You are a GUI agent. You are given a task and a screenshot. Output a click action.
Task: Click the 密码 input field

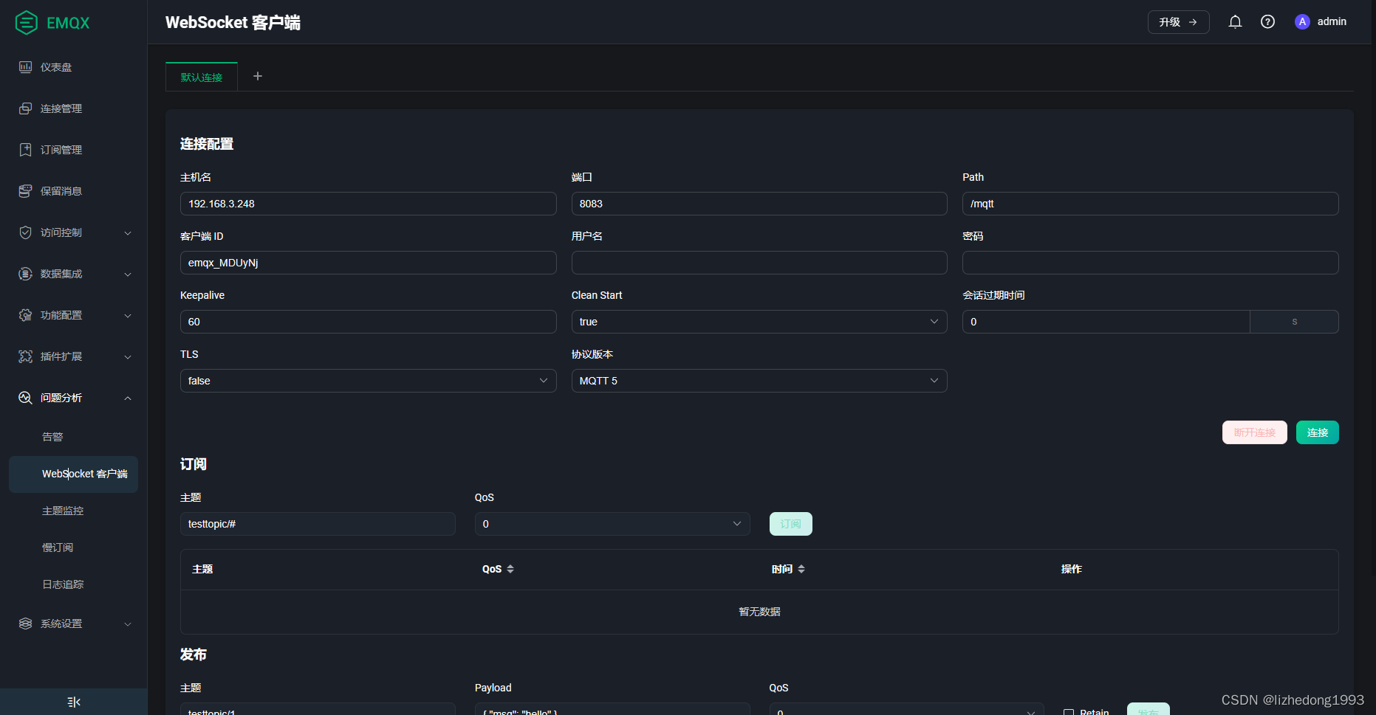1150,263
